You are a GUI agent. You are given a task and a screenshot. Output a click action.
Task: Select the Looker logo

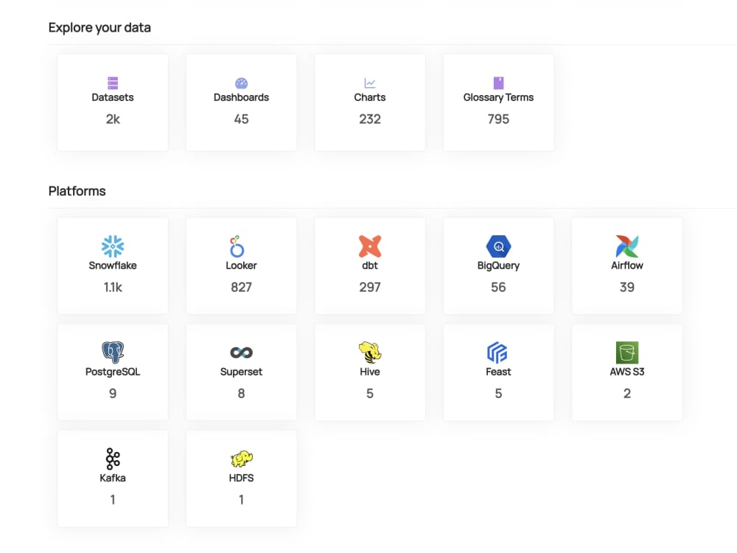tap(241, 247)
